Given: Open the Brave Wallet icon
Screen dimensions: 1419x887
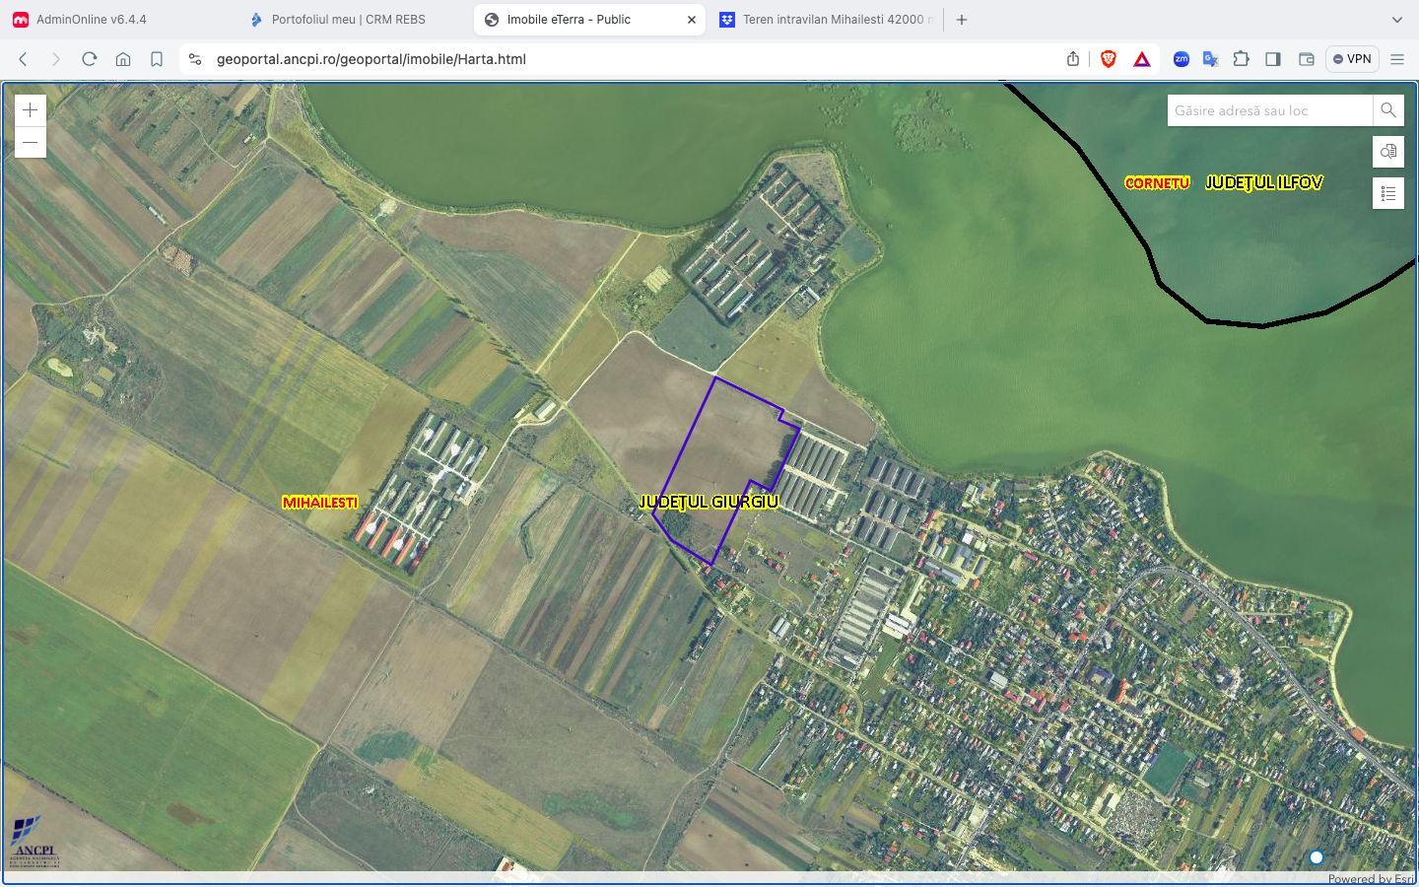Looking at the screenshot, I should [x=1307, y=59].
